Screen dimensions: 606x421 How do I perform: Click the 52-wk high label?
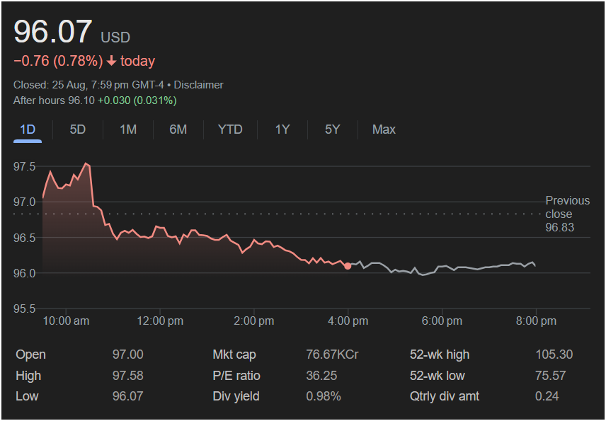point(440,354)
